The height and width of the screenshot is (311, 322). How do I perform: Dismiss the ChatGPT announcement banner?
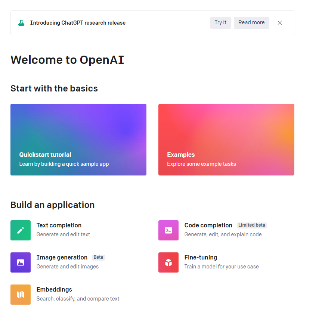[x=280, y=23]
